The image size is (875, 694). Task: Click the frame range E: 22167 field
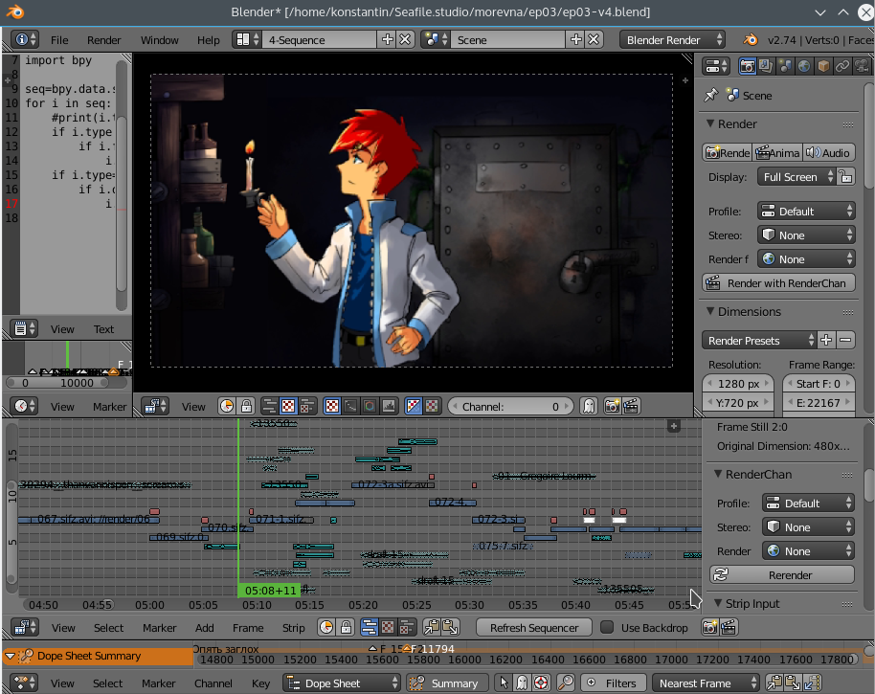[819, 402]
